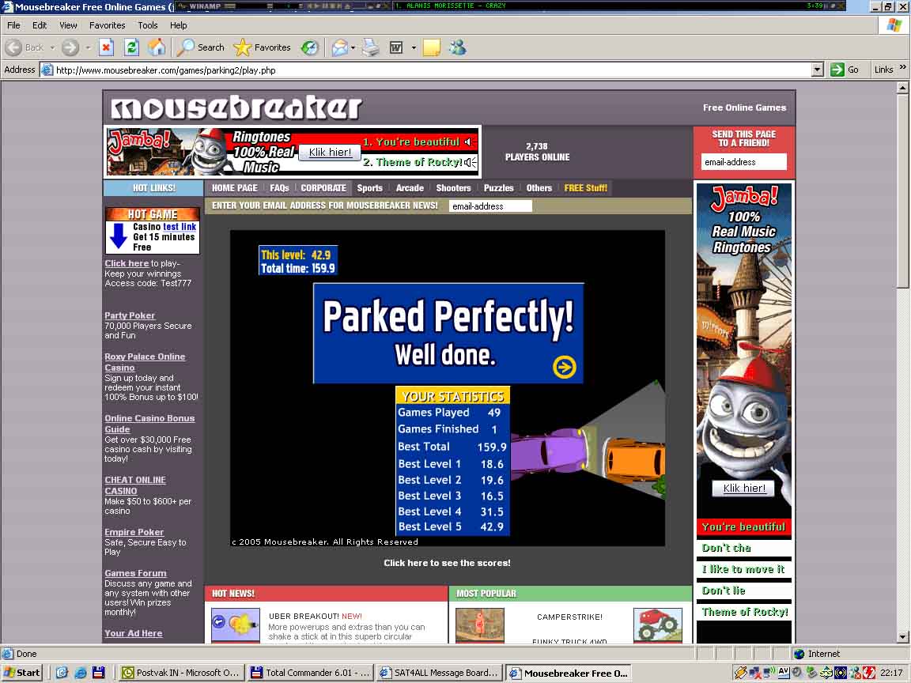911x683 pixels.
Task: Switch to Total Commander taskbar button
Action: (x=310, y=673)
